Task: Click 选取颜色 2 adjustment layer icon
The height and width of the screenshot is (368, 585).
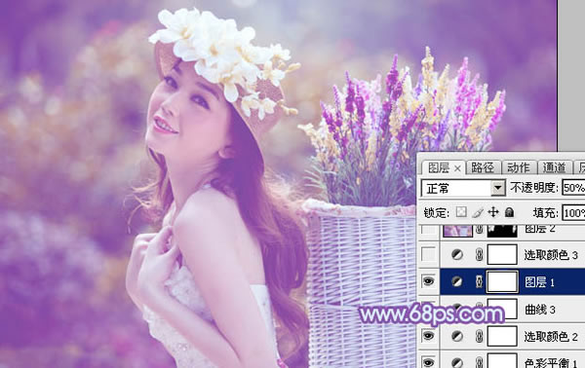Action: tap(457, 337)
